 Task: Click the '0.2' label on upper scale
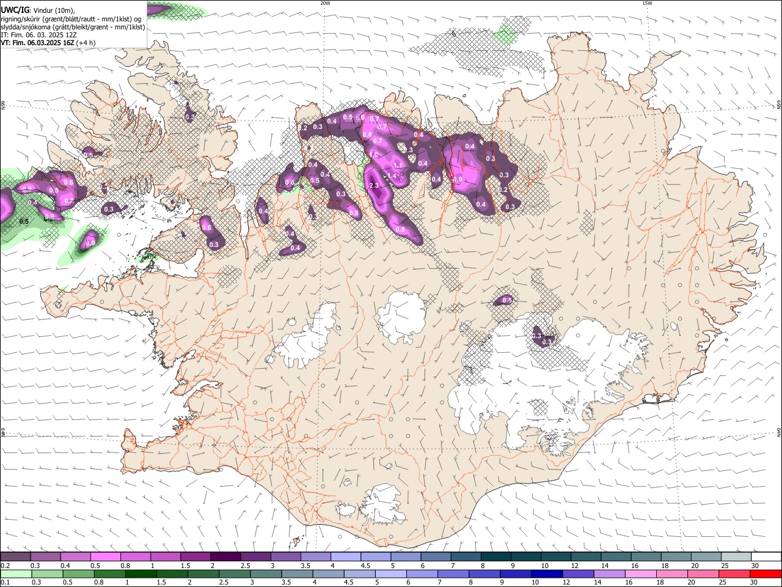point(5,566)
